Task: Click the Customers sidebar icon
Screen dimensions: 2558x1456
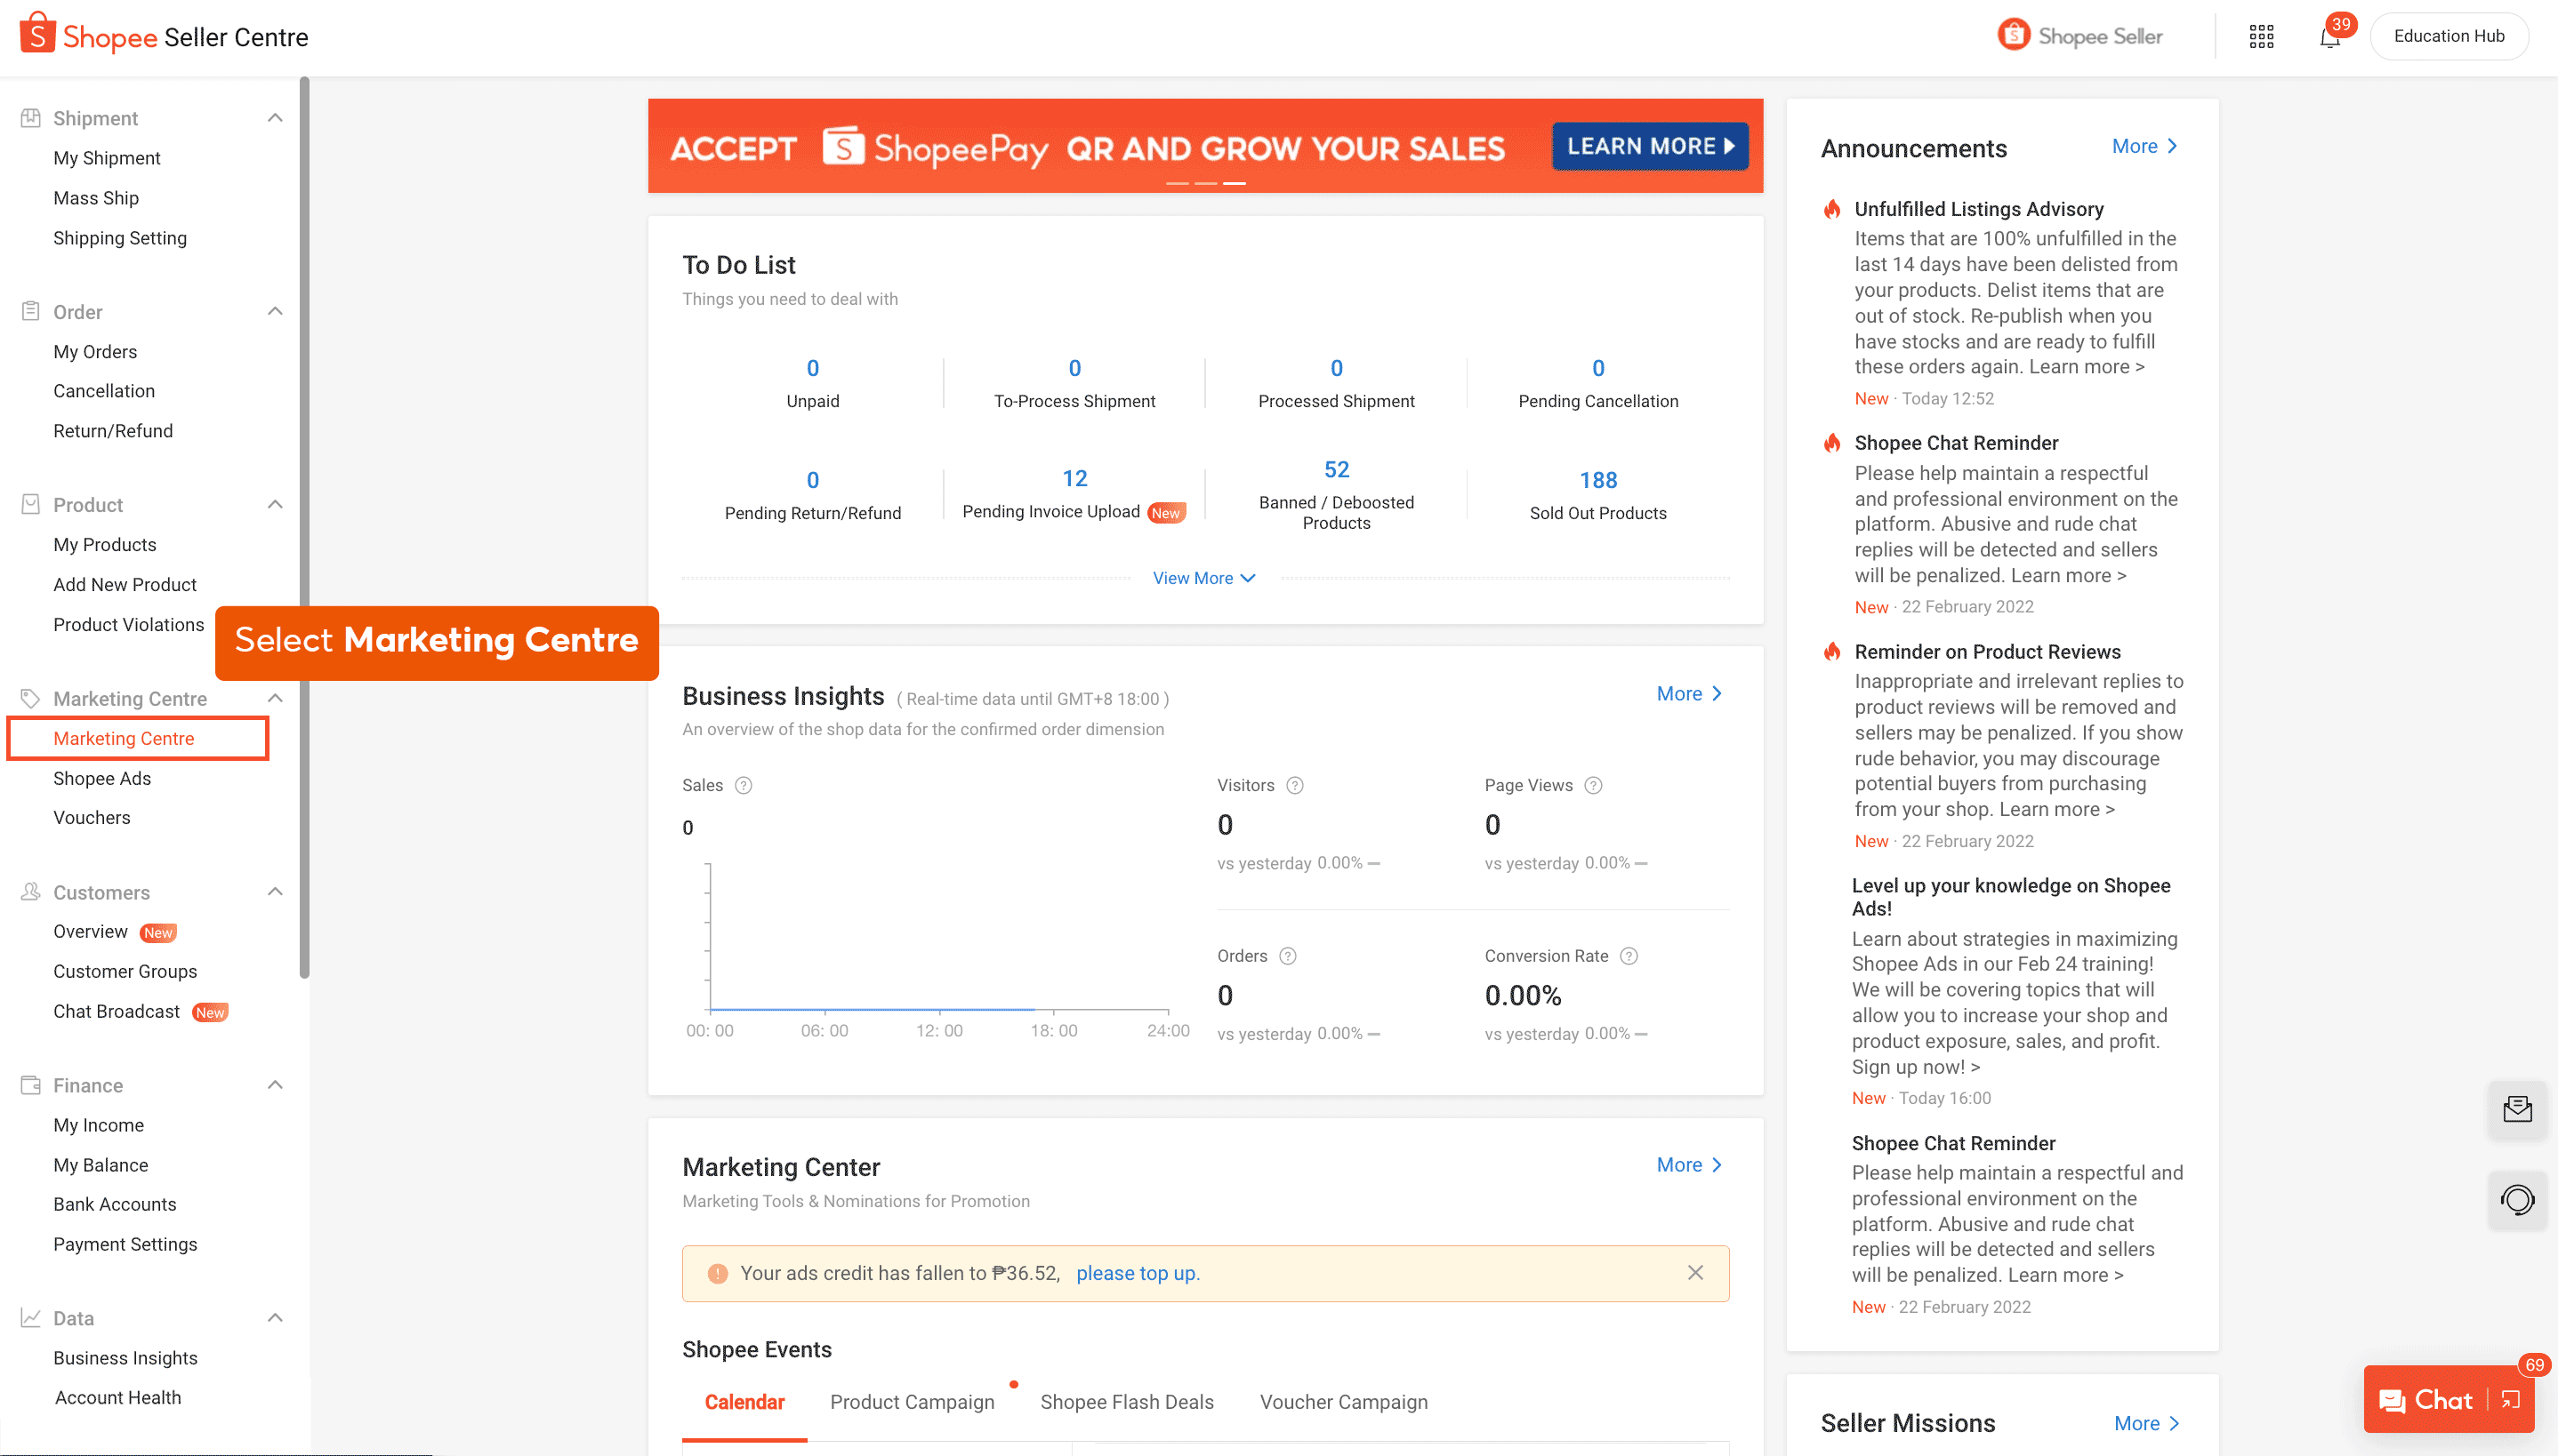Action: coord(29,892)
